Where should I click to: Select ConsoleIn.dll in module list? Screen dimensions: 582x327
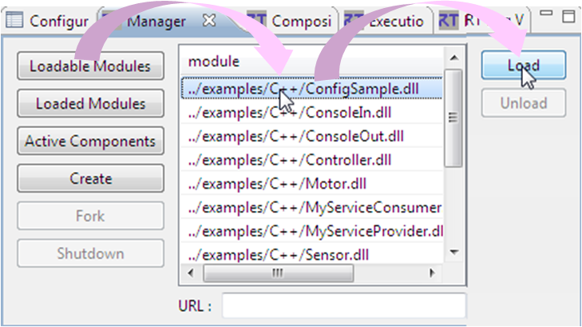tap(312, 113)
